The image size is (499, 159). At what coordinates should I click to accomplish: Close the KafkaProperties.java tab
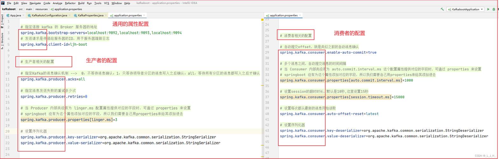click(x=106, y=15)
